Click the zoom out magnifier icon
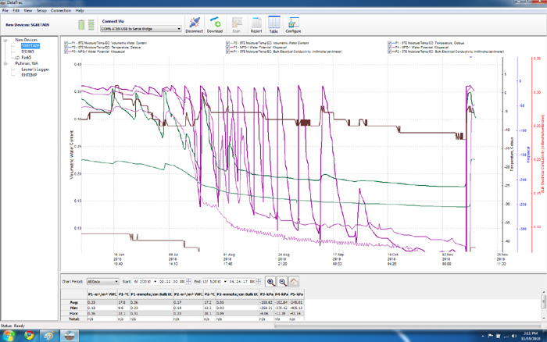 tap(282, 282)
